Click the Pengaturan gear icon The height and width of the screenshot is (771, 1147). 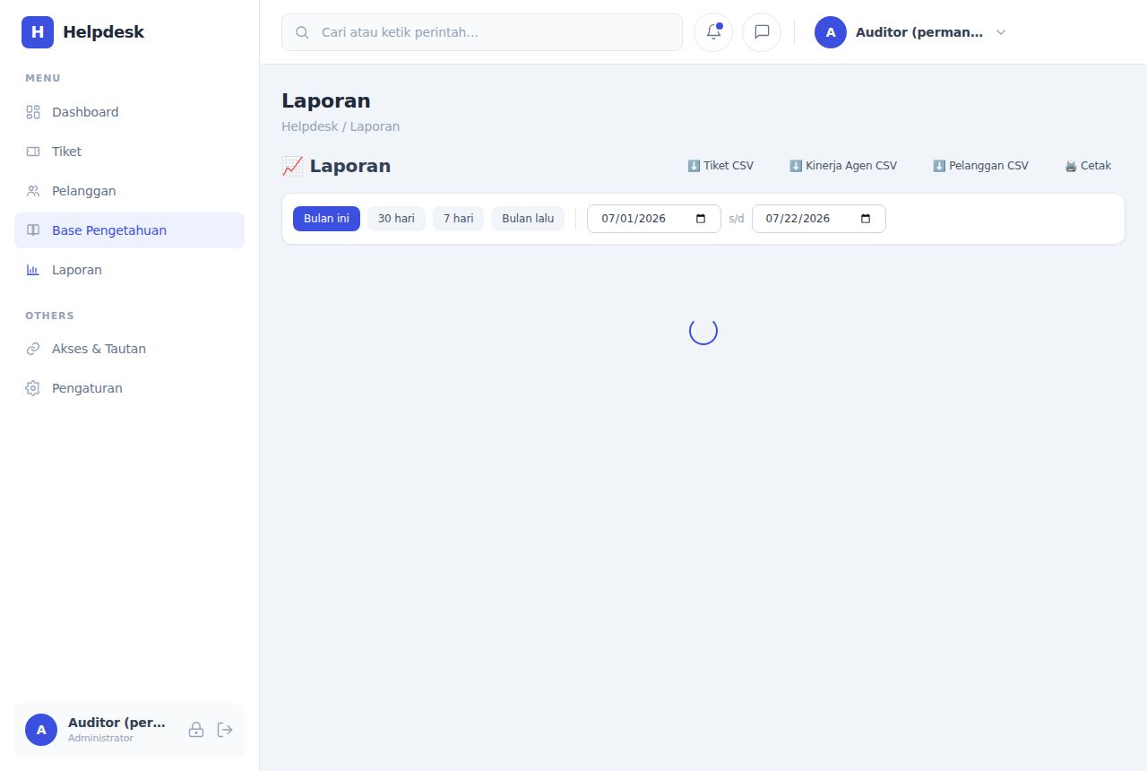click(33, 388)
